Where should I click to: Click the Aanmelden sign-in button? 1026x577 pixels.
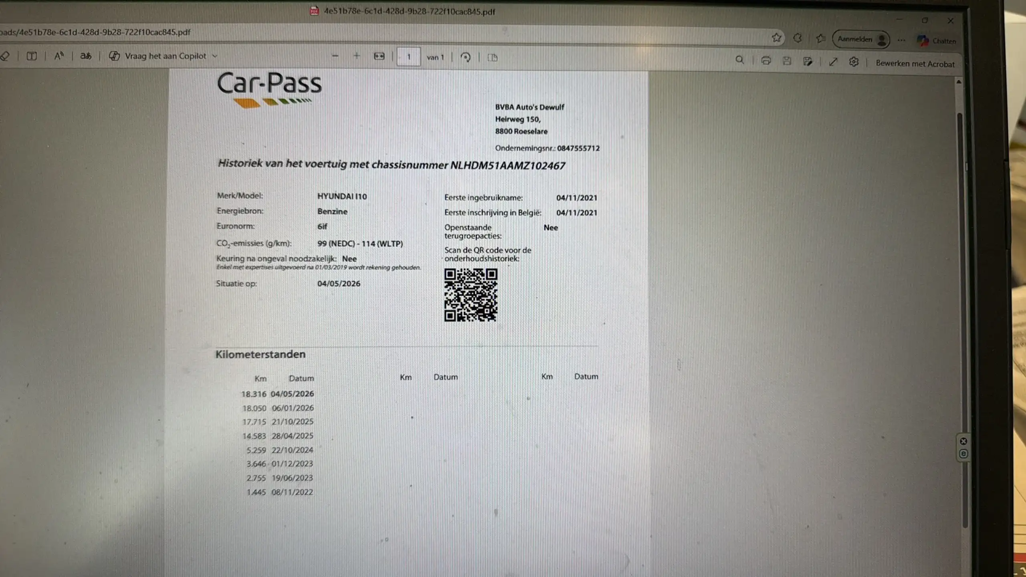(861, 39)
